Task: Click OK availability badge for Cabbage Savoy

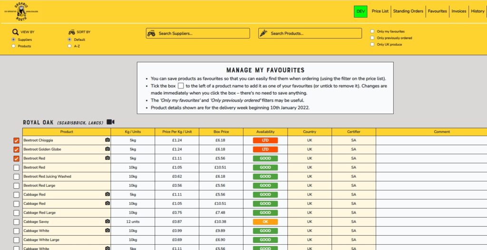Action: click(x=265, y=222)
